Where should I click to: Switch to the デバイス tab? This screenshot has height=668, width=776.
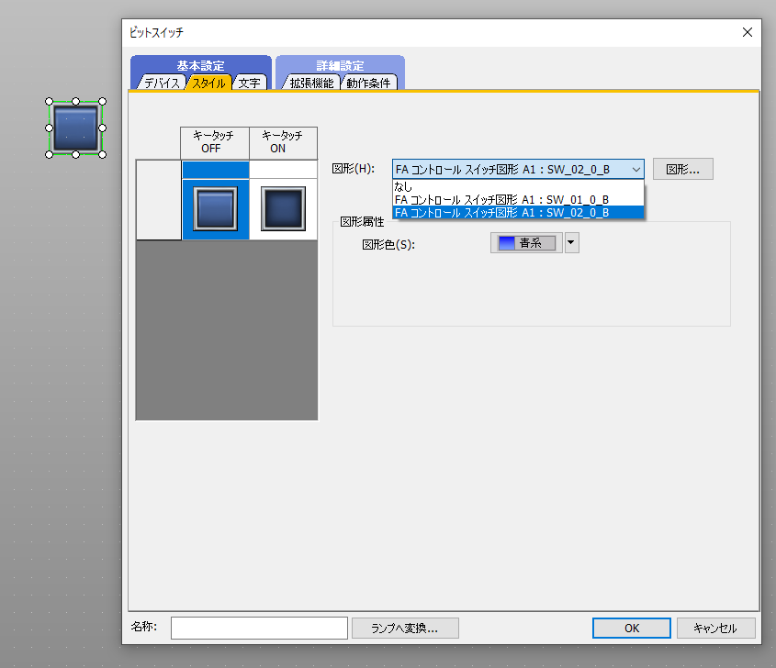(x=161, y=83)
